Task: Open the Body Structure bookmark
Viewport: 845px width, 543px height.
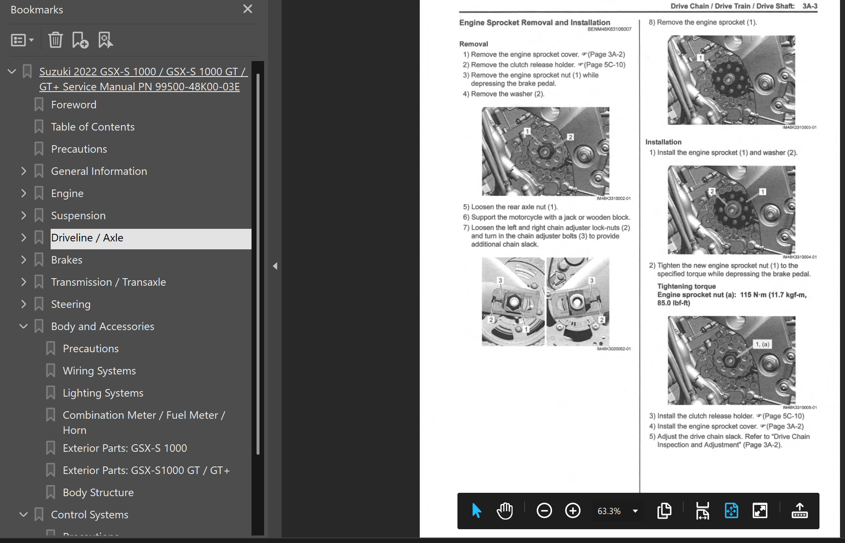Action: coord(98,492)
